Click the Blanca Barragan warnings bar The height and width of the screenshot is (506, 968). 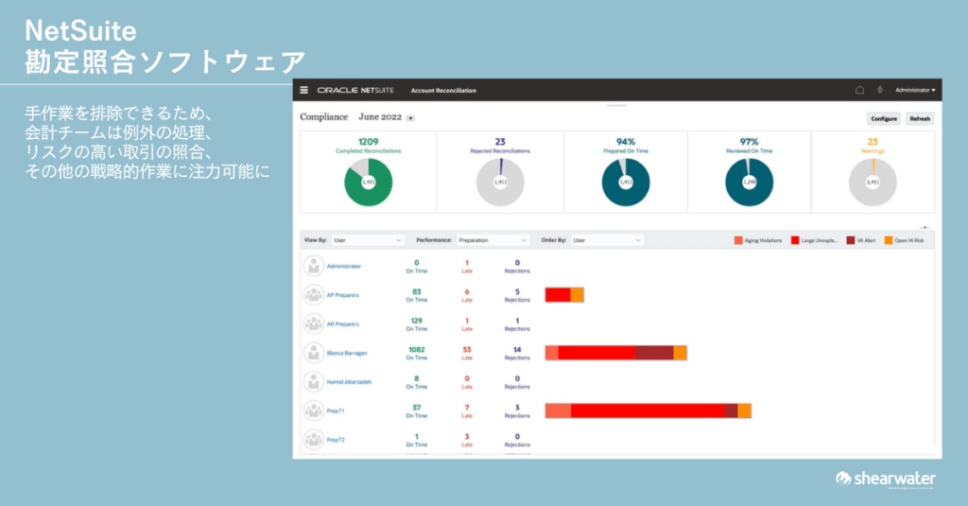616,353
